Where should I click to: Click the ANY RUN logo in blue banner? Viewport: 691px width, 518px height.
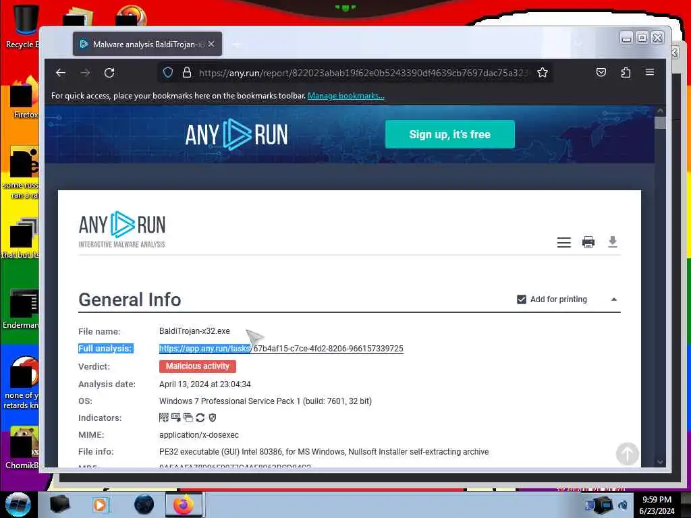236,134
